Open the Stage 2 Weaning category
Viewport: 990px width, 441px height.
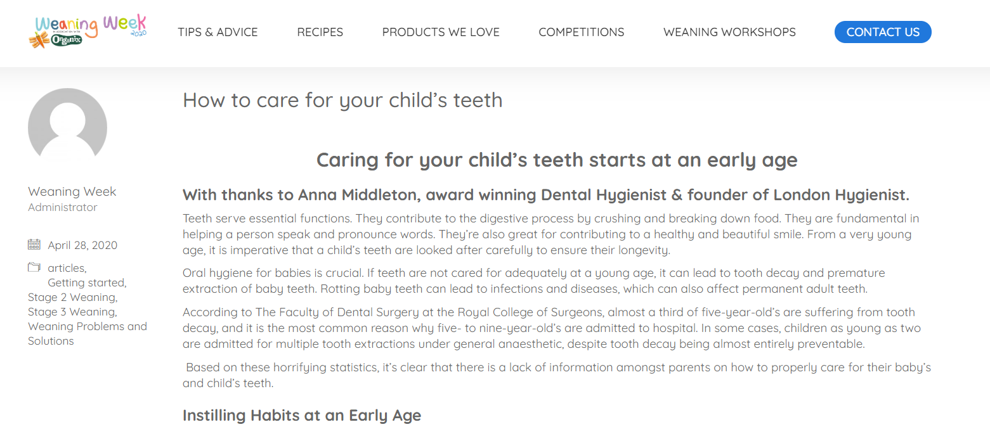[x=72, y=297]
